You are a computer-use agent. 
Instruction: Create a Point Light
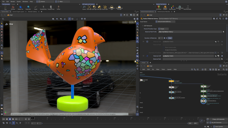point(89,8)
